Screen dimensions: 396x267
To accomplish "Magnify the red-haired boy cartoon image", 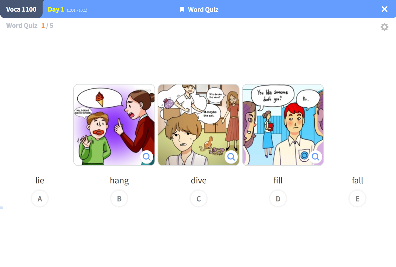I will (315, 157).
